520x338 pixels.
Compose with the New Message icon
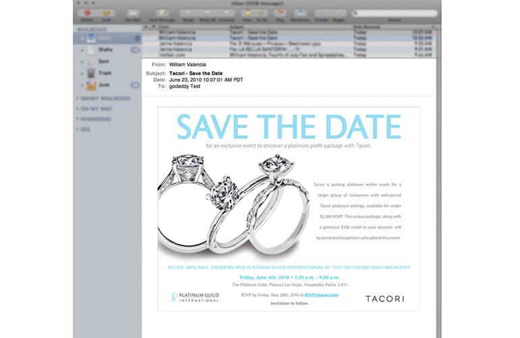click(163, 13)
